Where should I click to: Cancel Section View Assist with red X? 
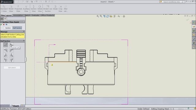(4, 24)
